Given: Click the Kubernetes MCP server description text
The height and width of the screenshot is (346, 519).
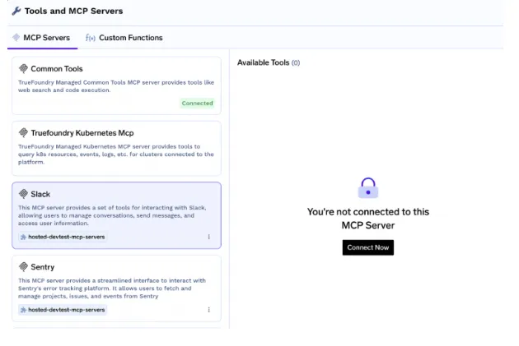Looking at the screenshot, I should pyautogui.click(x=116, y=155).
